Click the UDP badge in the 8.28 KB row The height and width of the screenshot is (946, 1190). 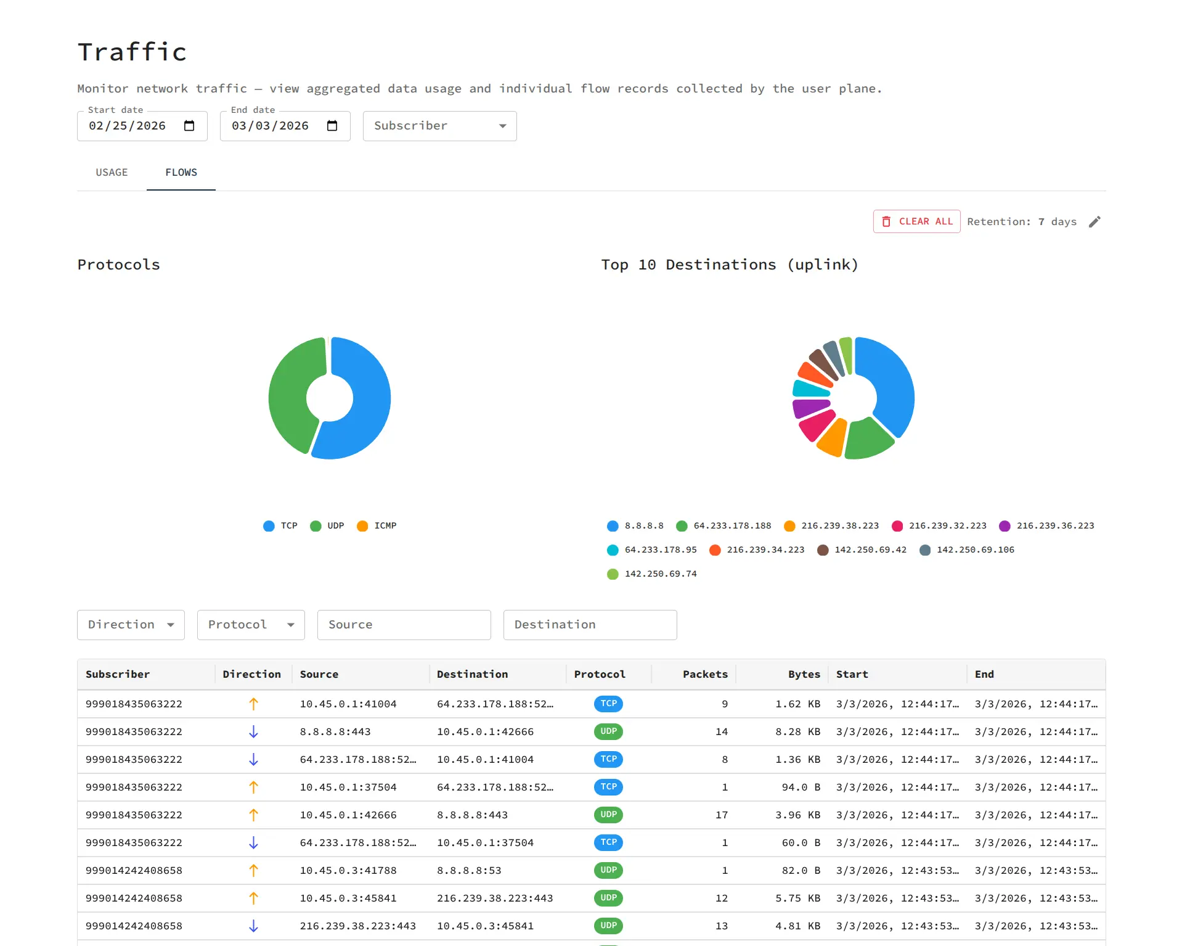(x=608, y=731)
